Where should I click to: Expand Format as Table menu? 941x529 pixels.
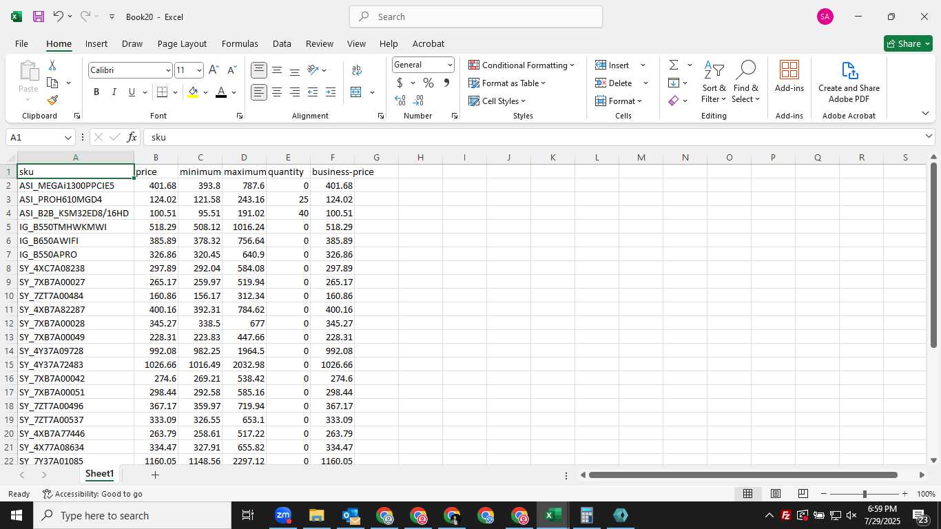[x=507, y=83]
